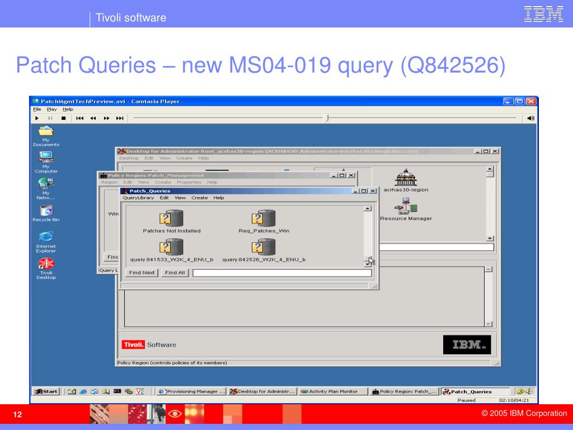The width and height of the screenshot is (573, 430).
Task: Open the Desktop menu in Administrator window
Action: [x=129, y=158]
